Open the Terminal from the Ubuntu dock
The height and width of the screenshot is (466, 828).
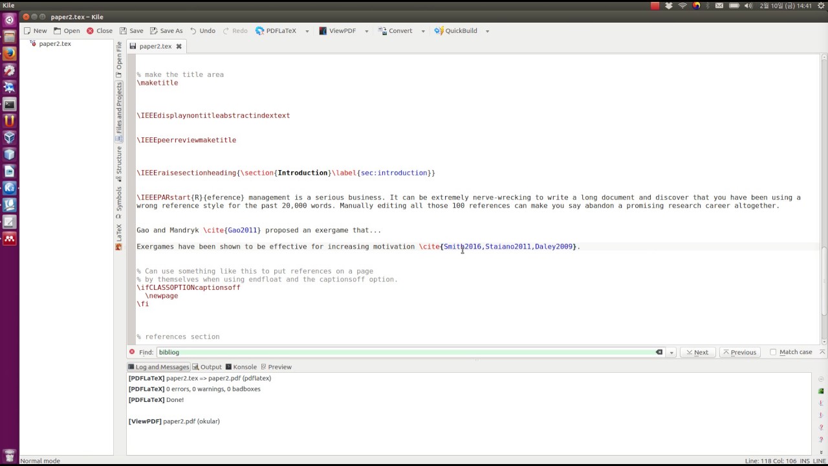pos(10,104)
